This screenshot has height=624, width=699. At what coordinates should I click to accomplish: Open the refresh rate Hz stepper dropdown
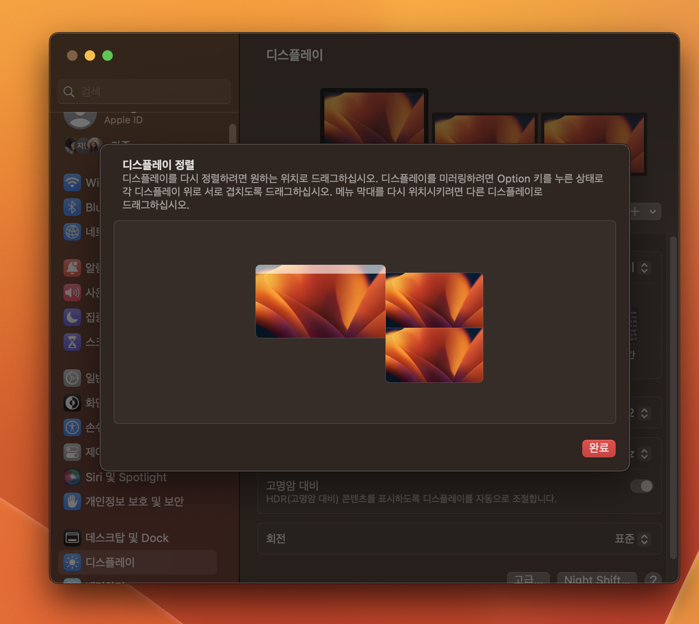pyautogui.click(x=644, y=454)
